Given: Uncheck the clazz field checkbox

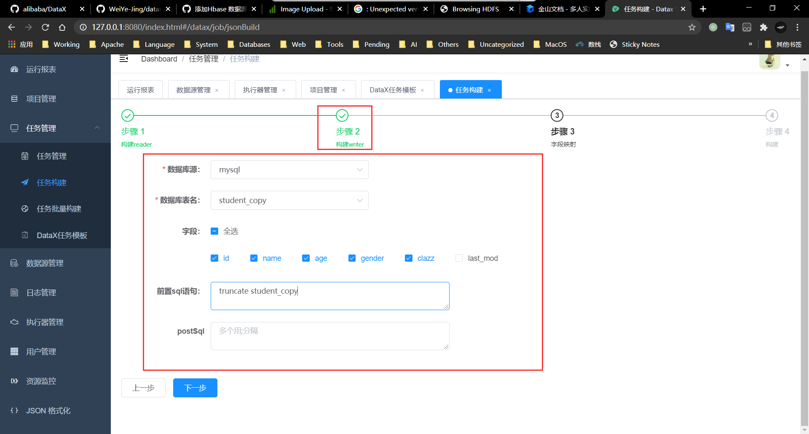Looking at the screenshot, I should pos(408,258).
